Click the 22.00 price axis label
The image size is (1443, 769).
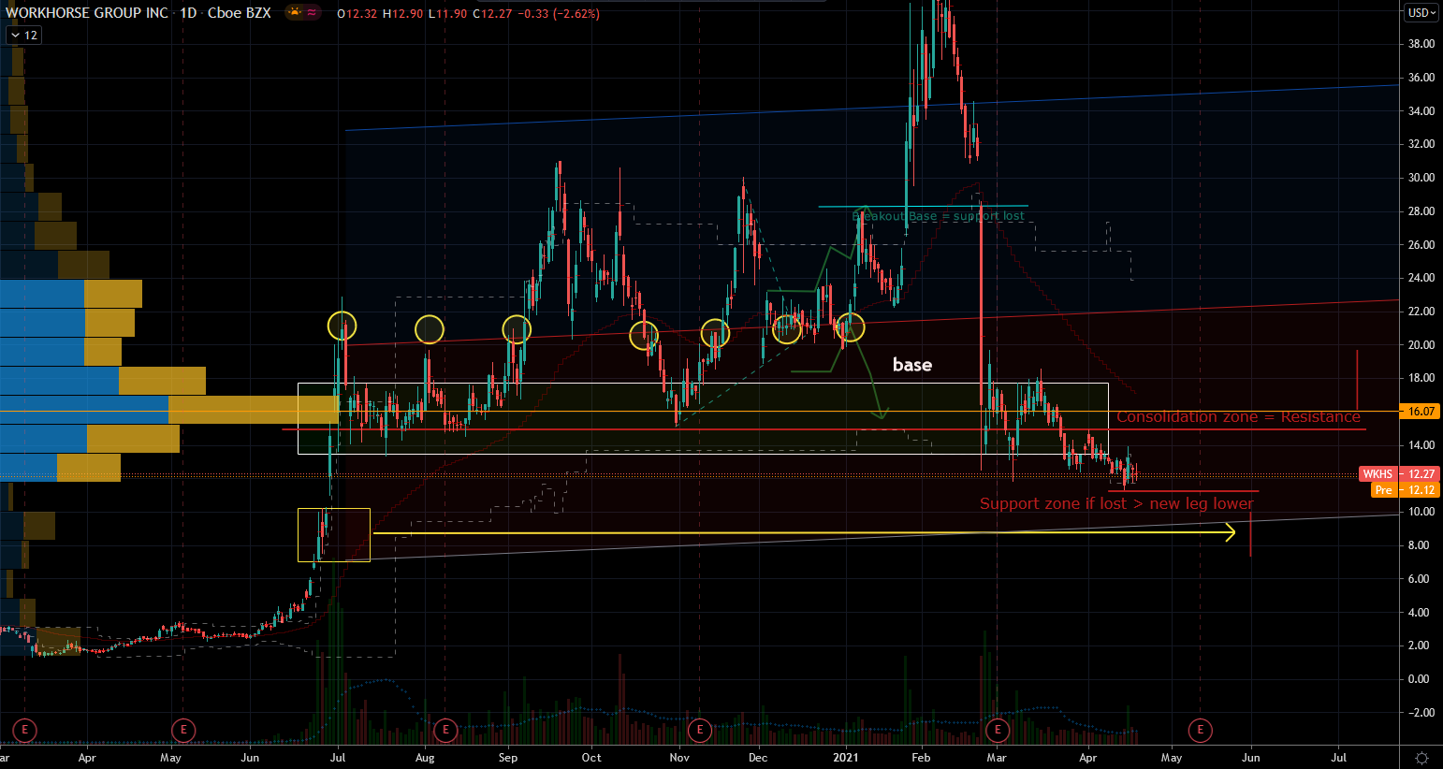pyautogui.click(x=1421, y=312)
